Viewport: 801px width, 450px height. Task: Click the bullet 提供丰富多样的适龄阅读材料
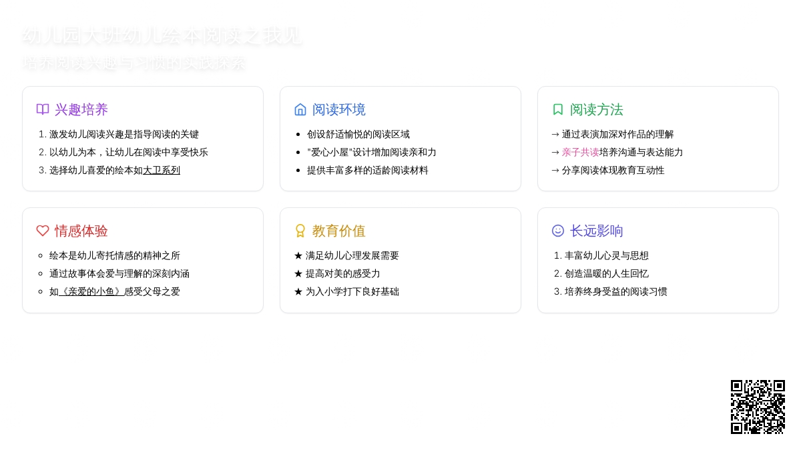(x=368, y=170)
